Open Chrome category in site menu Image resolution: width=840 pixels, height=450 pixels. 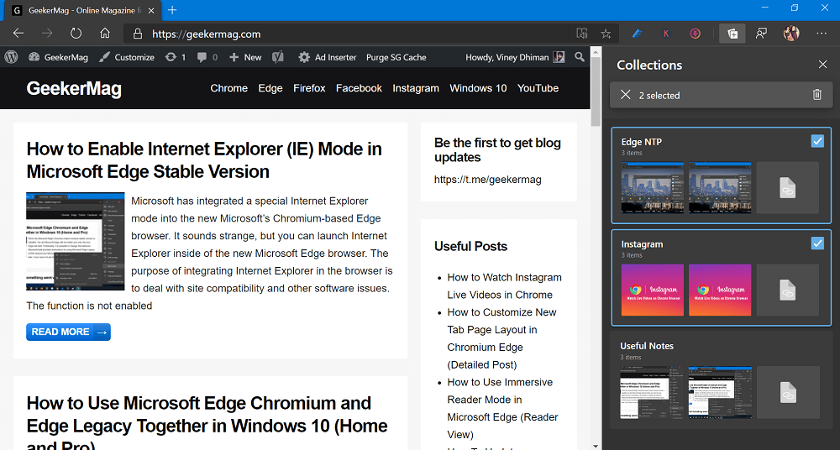point(228,88)
